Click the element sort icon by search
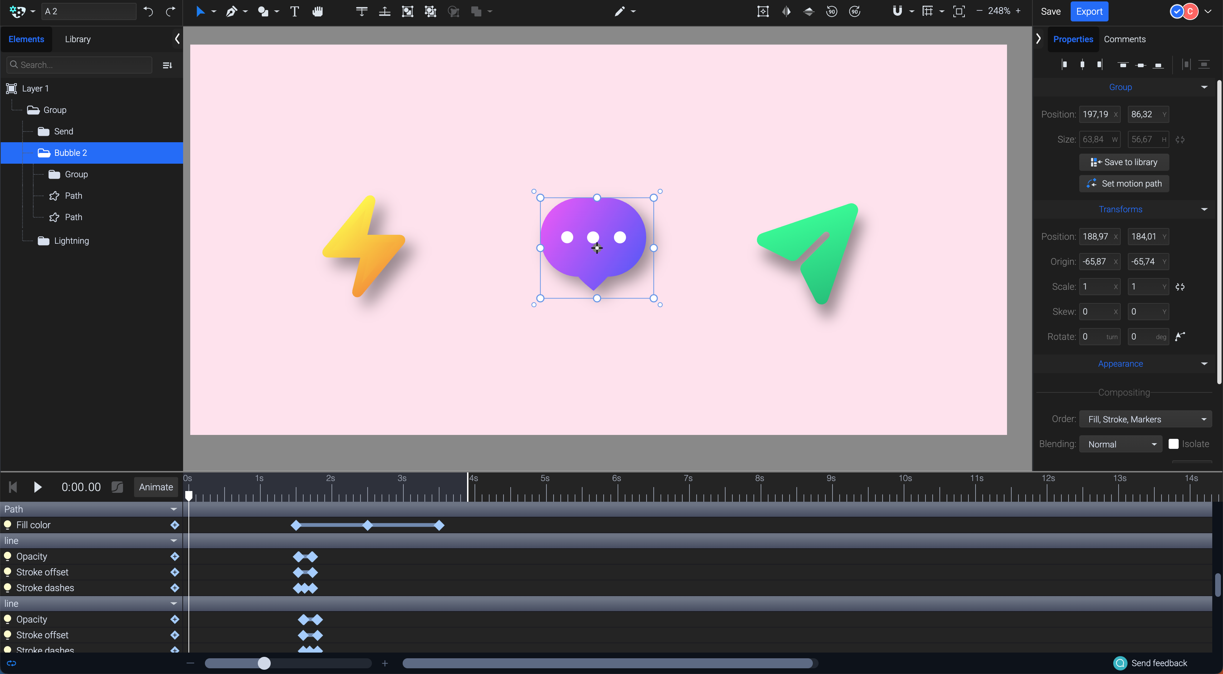 click(167, 65)
